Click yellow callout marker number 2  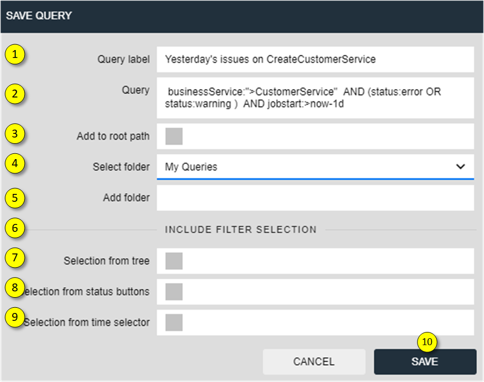[x=15, y=93]
